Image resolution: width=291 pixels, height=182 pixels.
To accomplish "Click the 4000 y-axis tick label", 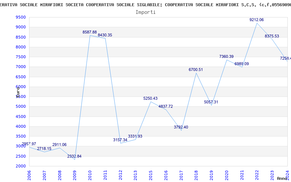I will (21, 126).
